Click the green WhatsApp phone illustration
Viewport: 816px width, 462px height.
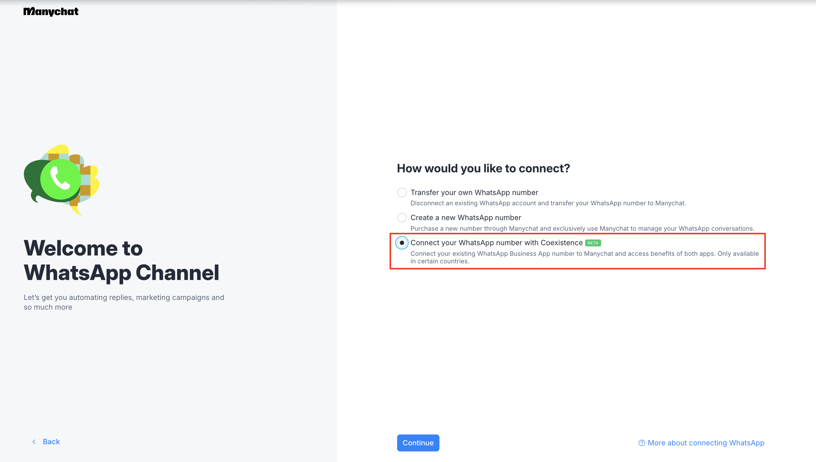[60, 179]
